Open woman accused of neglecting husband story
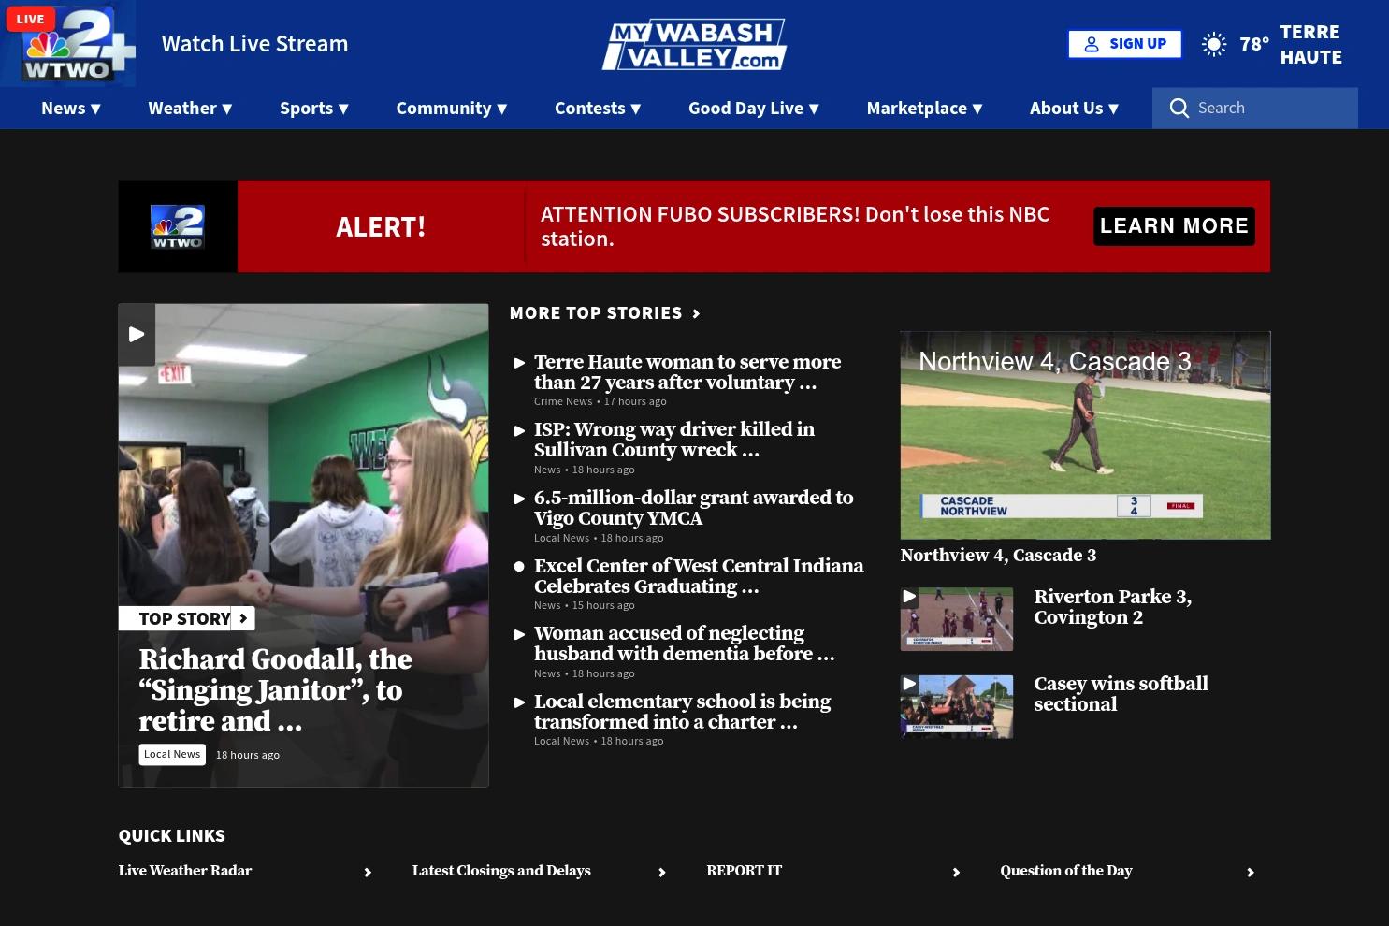 coord(684,644)
